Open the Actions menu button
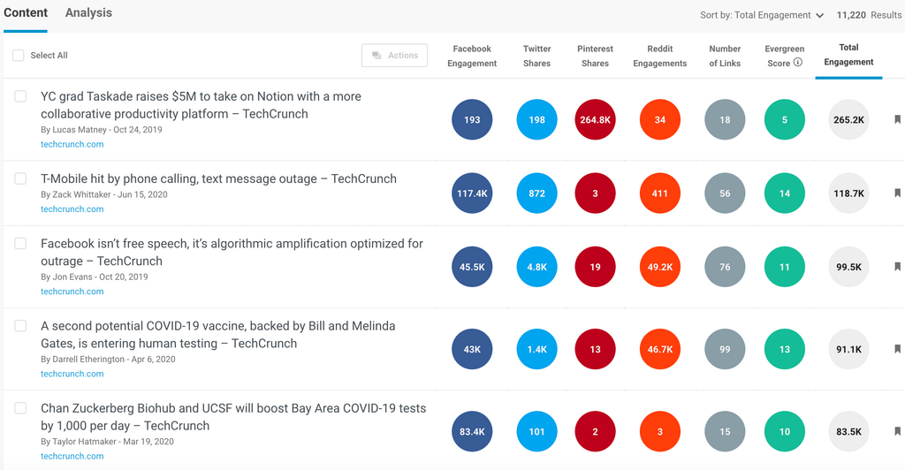Screen dimensions: 905x470 pos(394,56)
